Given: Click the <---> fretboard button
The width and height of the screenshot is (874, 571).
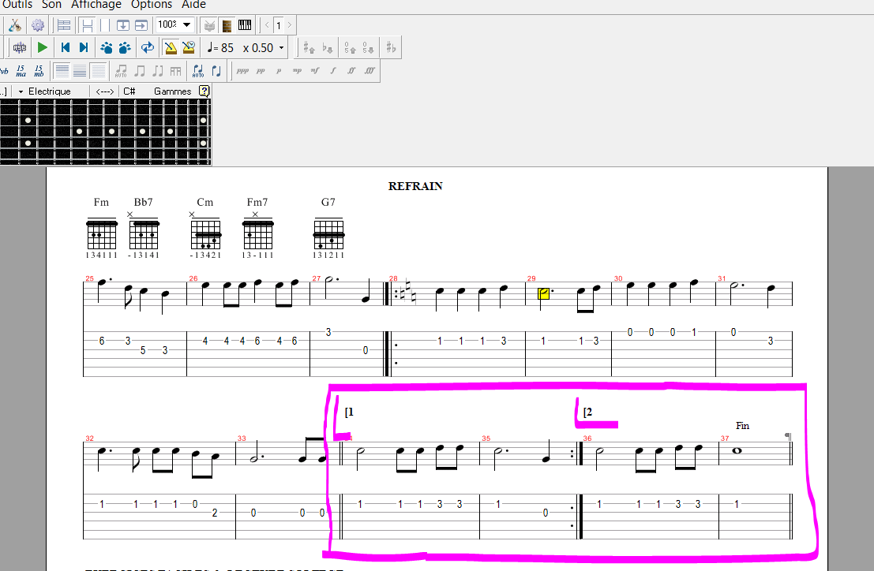Looking at the screenshot, I should (x=105, y=91).
